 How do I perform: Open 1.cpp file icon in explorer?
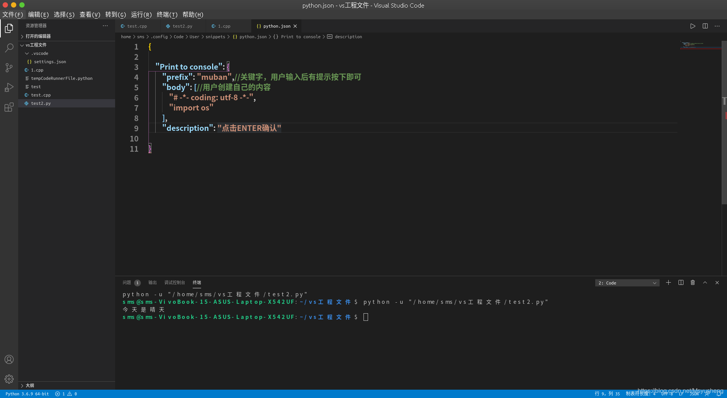coord(27,70)
